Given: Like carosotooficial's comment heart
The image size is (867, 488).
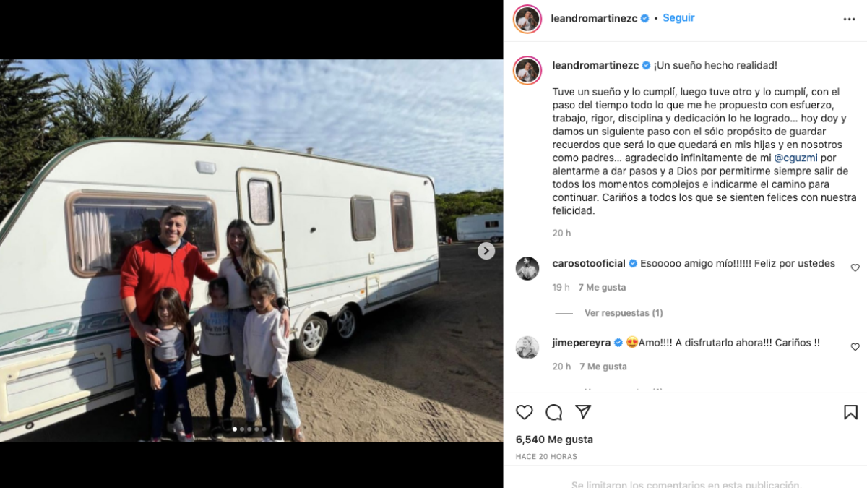Looking at the screenshot, I should (x=855, y=267).
